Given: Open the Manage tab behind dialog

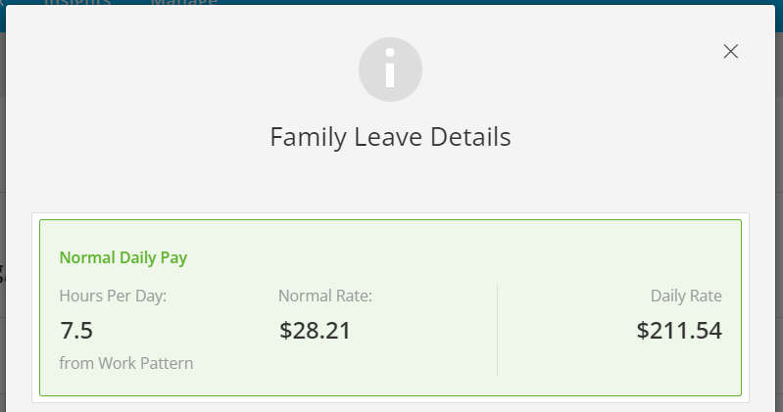Looking at the screenshot, I should pos(184,3).
